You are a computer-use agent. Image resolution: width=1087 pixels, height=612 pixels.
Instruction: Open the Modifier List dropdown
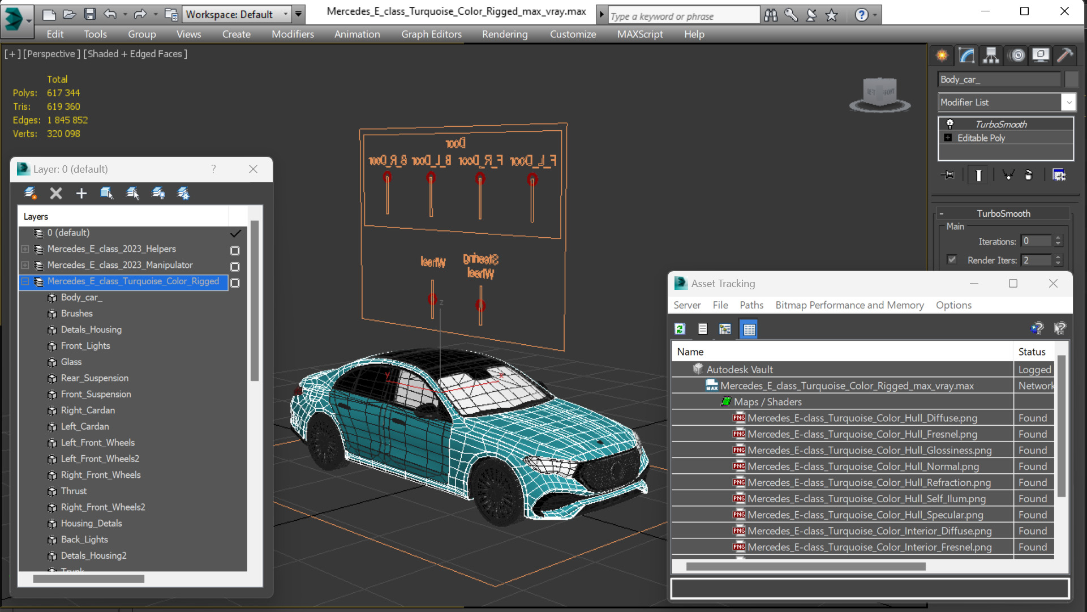(x=1068, y=102)
